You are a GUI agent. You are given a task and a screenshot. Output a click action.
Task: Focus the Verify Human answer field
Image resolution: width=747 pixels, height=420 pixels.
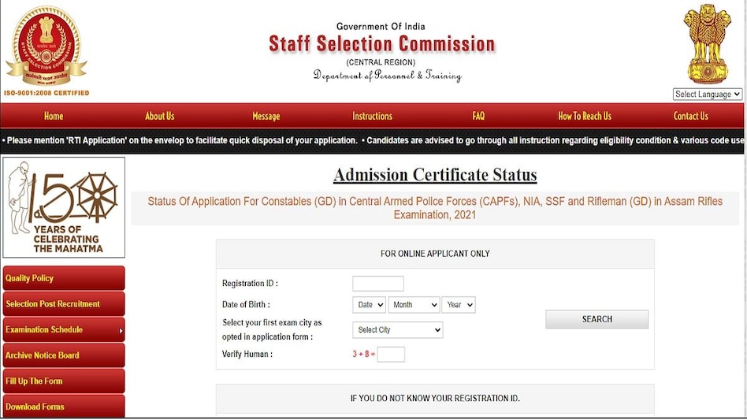coord(391,355)
